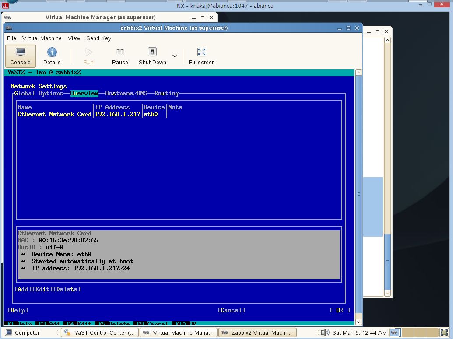Switch to zabbix2 Virtual Machine taskbar item

257,332
